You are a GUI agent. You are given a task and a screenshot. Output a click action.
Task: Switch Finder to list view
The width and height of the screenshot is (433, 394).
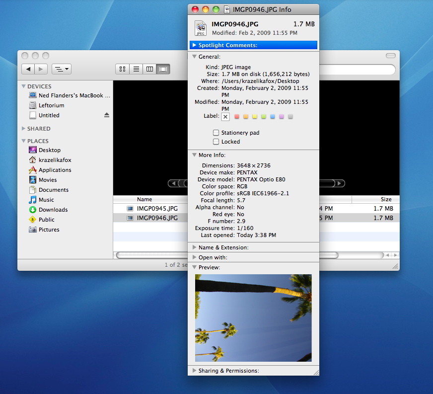pos(136,69)
